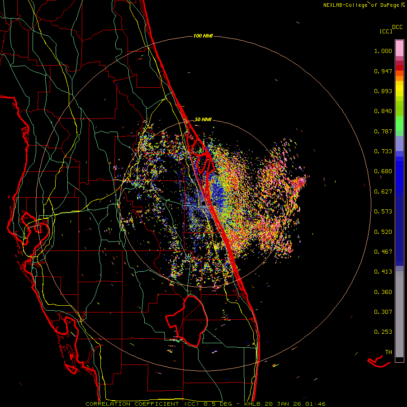Select the 0.840 scale value
Image resolution: width=407 pixels, height=407 pixels.
(383, 111)
